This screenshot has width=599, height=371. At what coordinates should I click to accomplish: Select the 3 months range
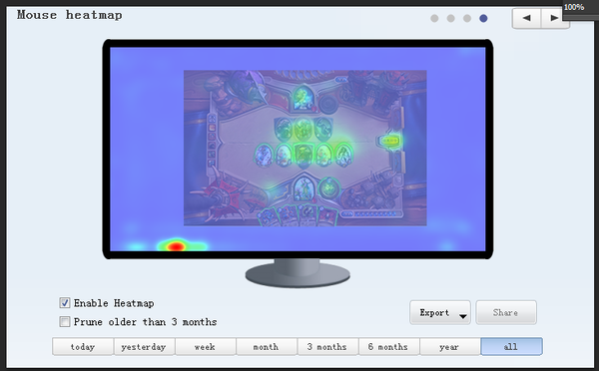(327, 347)
